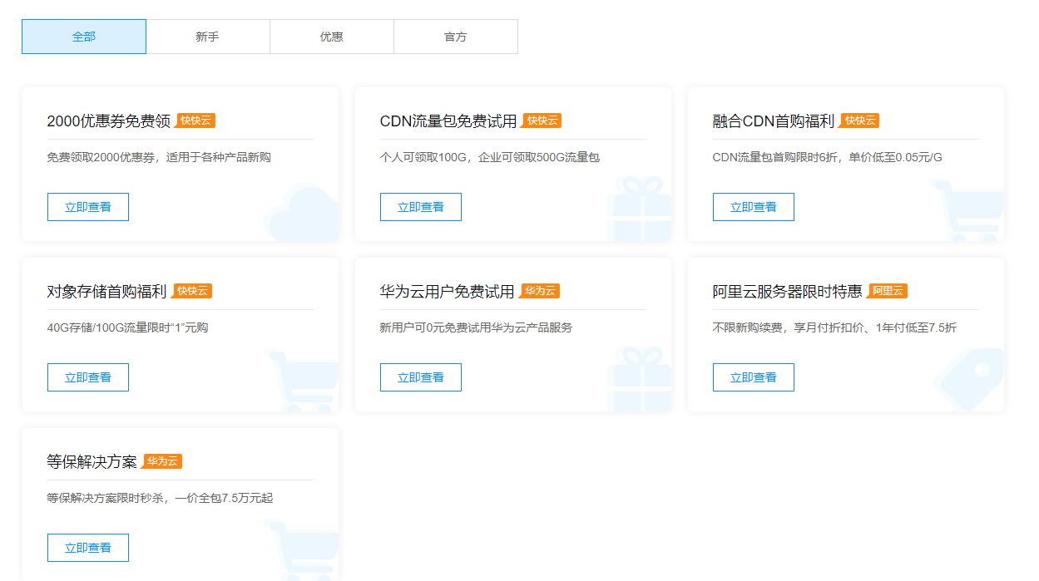This screenshot has height=581, width=1039.
Task: Click 立即查看 under 2000优惠券免费领
Action: coord(88,207)
